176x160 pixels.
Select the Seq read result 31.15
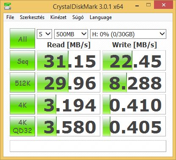point(69,60)
